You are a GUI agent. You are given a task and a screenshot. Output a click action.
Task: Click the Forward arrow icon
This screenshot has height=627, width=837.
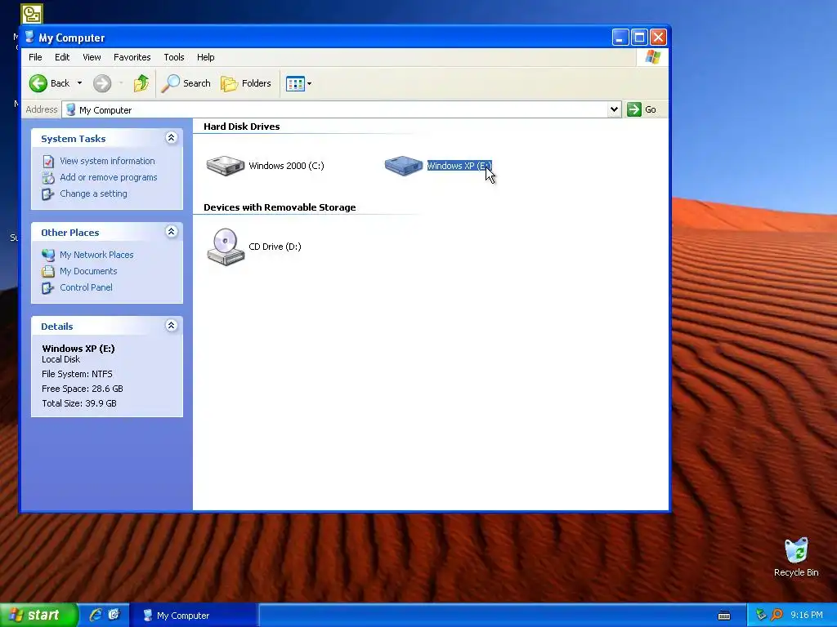tap(102, 83)
